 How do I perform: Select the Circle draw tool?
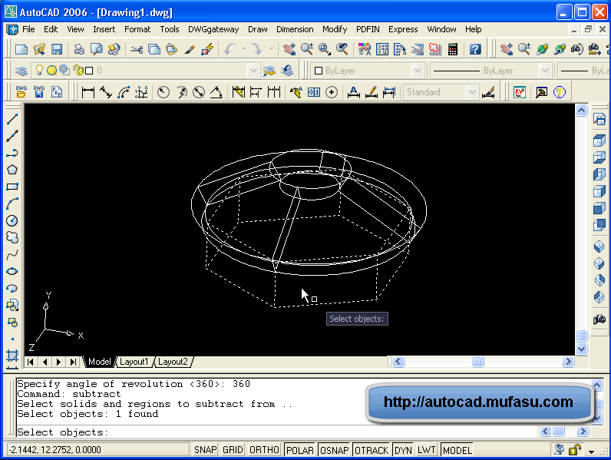pos(12,220)
